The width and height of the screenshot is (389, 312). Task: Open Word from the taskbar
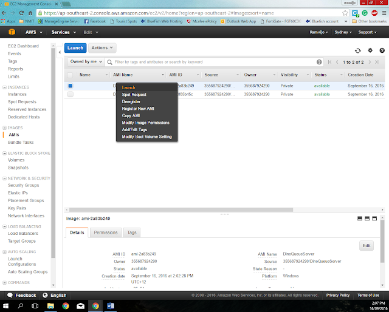coord(111,306)
